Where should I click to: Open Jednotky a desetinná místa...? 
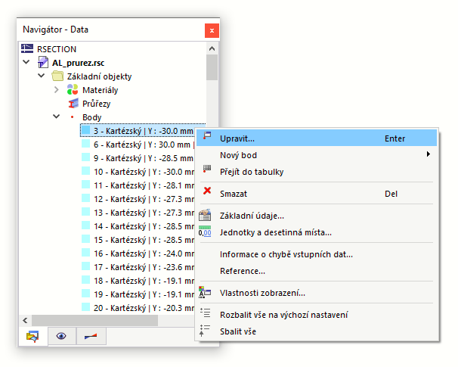tap(317, 232)
